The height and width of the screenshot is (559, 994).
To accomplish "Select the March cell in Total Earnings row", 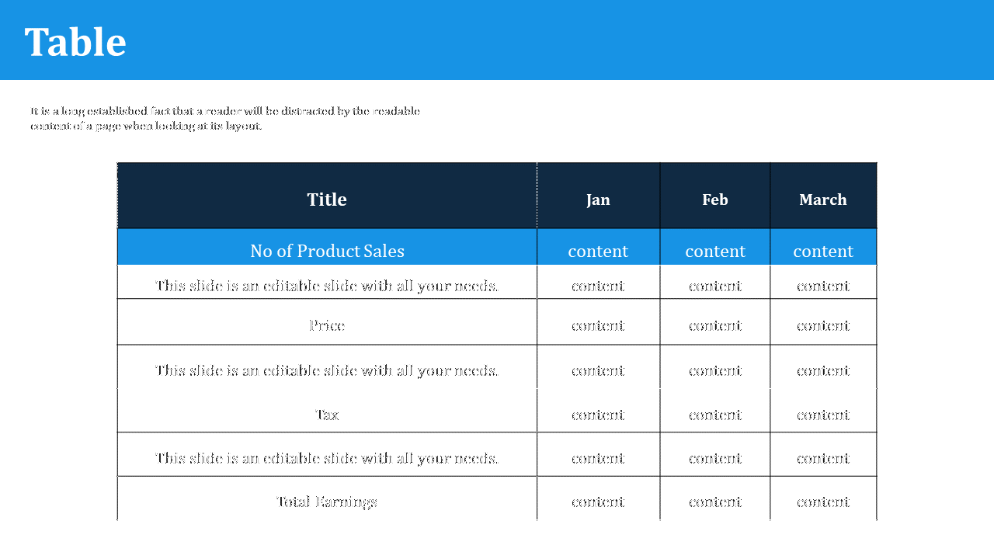I will [x=823, y=502].
